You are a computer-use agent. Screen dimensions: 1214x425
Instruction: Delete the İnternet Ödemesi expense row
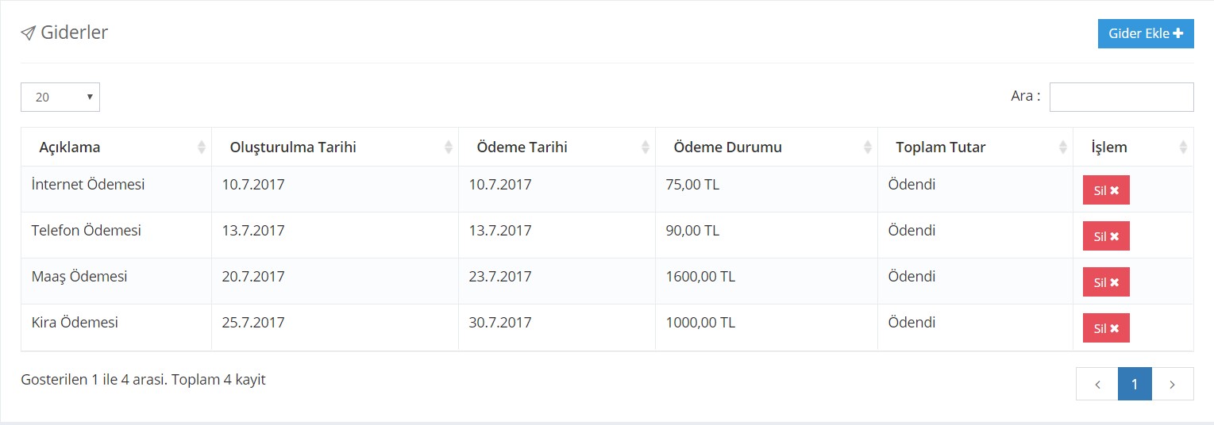pos(1106,190)
